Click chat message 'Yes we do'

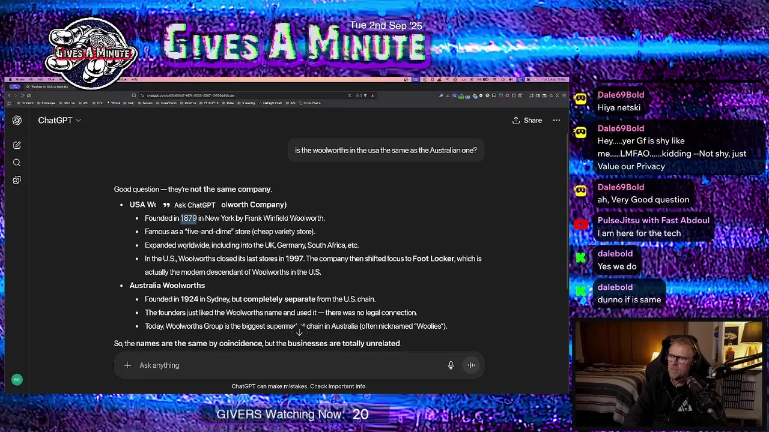pyautogui.click(x=616, y=266)
